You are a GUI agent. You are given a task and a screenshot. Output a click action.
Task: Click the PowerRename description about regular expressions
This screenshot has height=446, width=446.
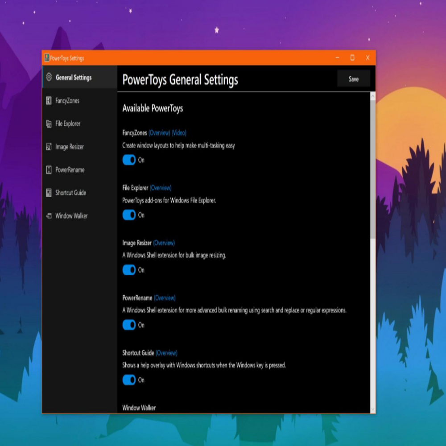(x=235, y=310)
